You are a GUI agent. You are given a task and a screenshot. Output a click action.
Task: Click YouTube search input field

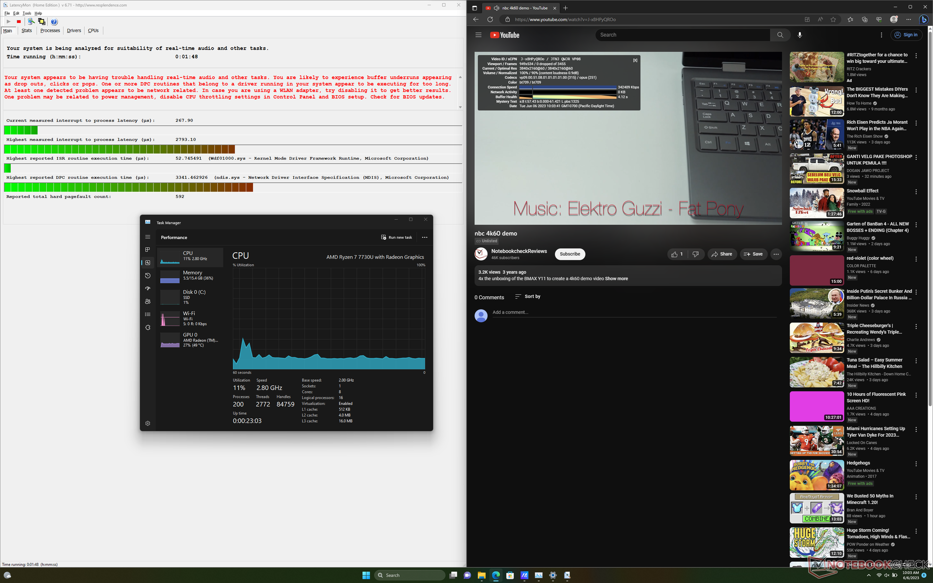[x=683, y=35]
